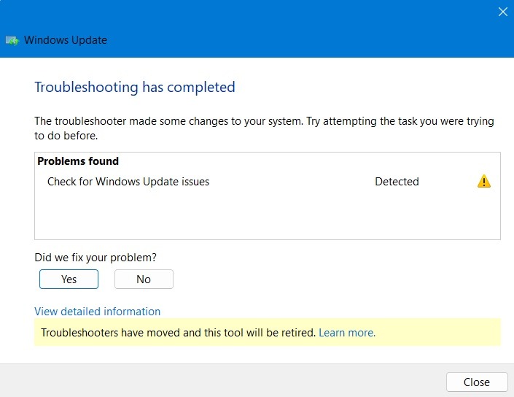The image size is (514, 397).
Task: Click the 'Detected' status text
Action: [397, 182]
